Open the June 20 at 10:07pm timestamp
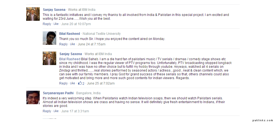This screenshot has height=122, width=273. tap(76, 24)
